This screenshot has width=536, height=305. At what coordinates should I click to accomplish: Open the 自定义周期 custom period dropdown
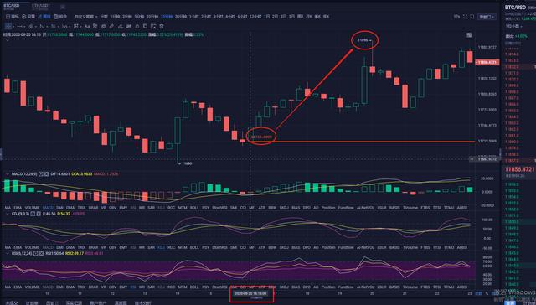click(x=85, y=17)
